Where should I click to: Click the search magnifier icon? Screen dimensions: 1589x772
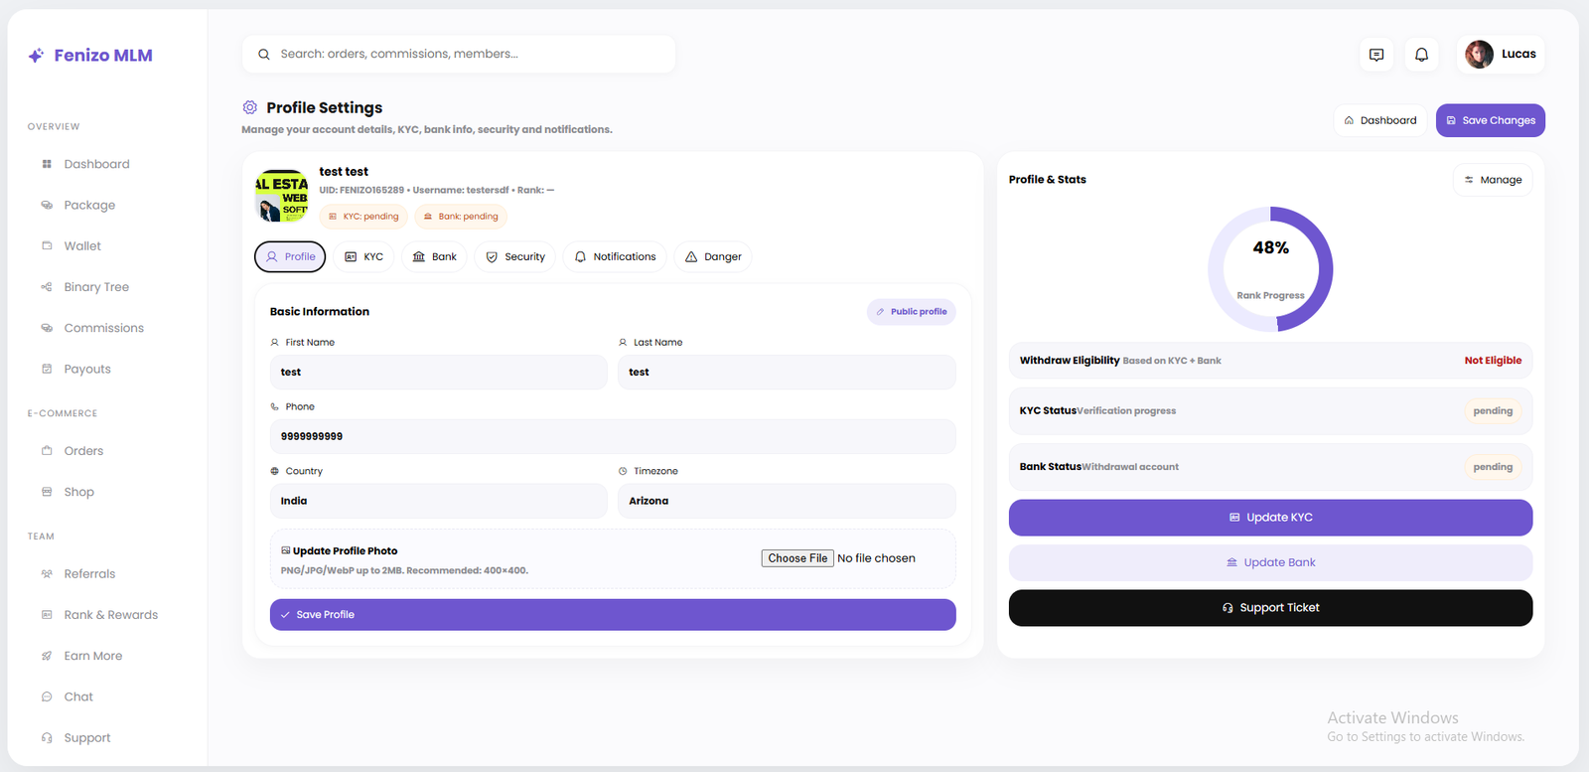tap(264, 55)
